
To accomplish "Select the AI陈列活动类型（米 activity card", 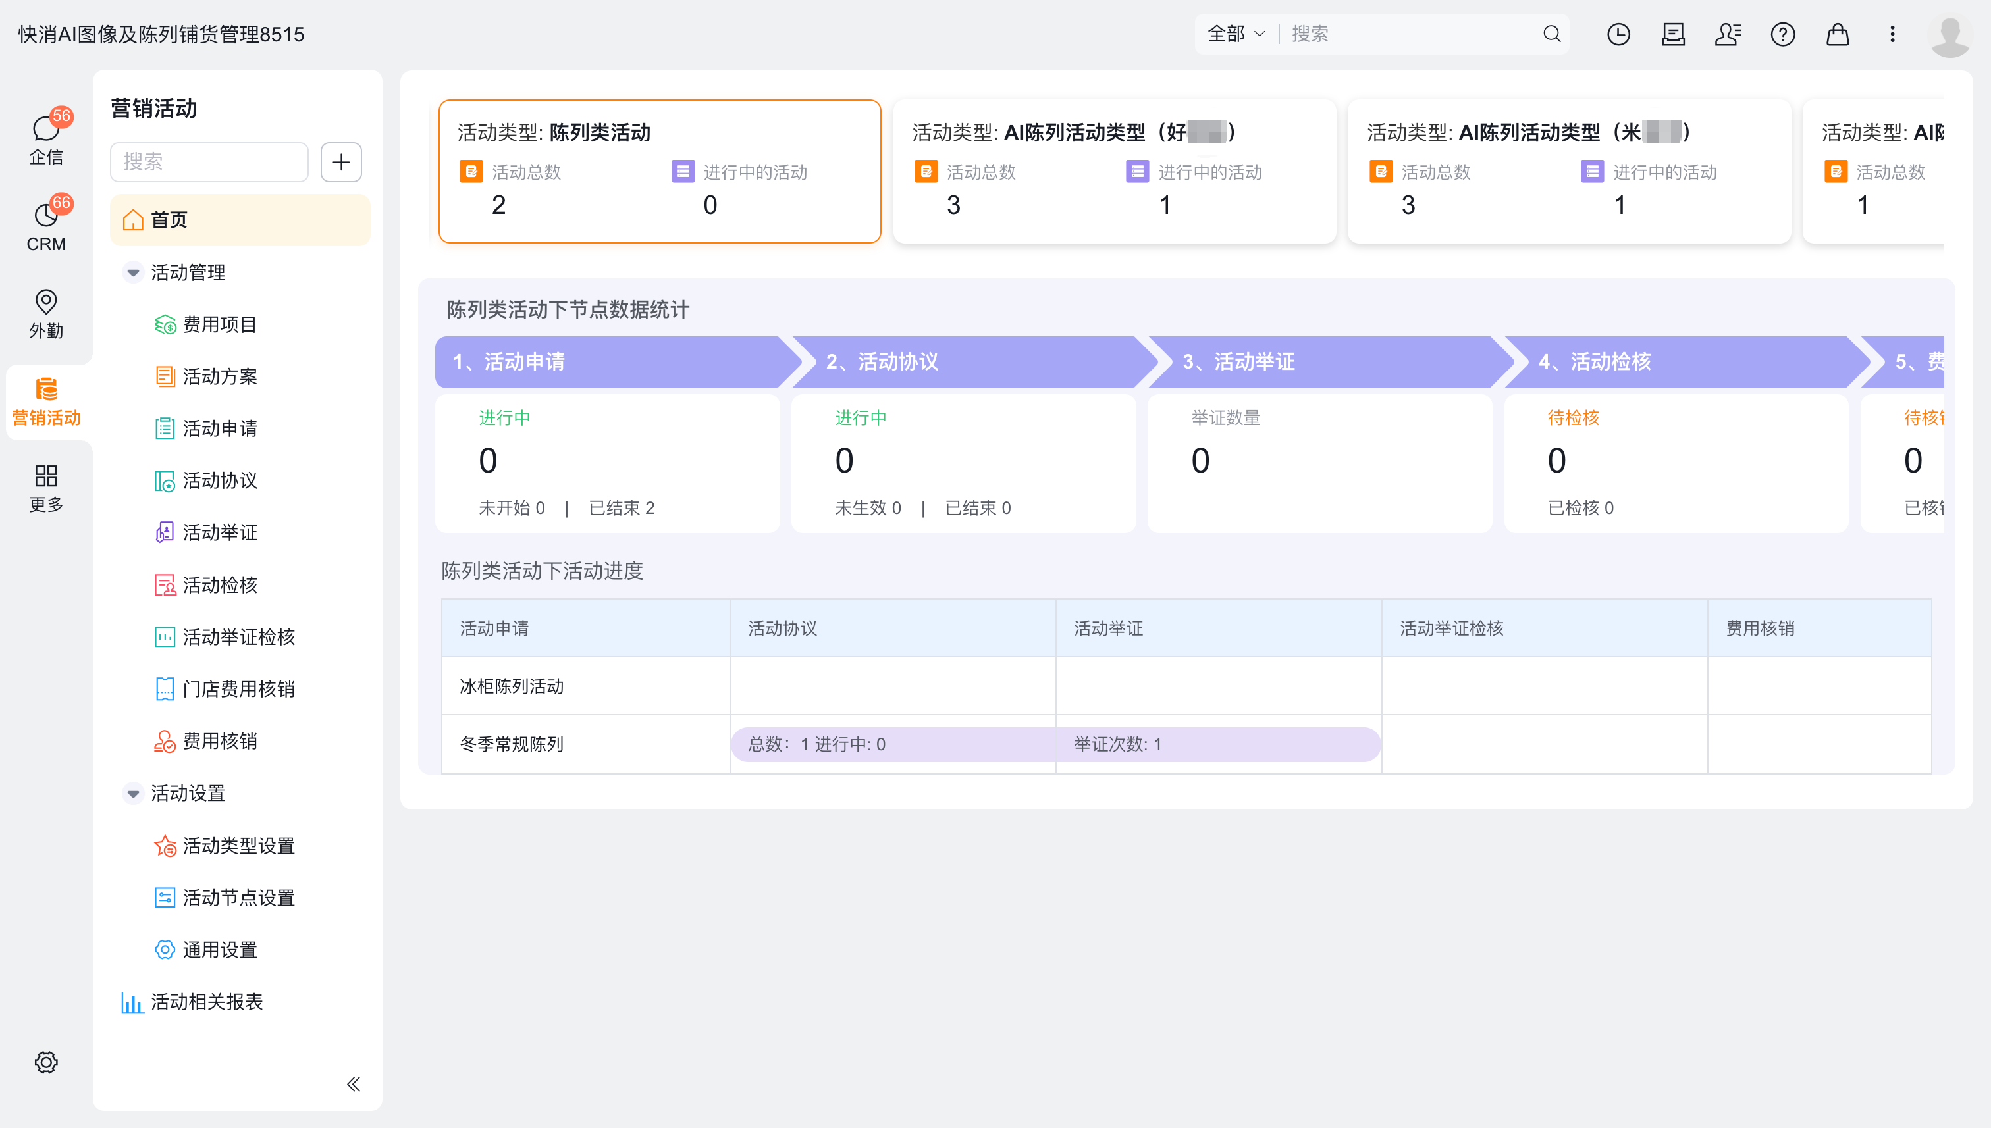I will click(1570, 171).
